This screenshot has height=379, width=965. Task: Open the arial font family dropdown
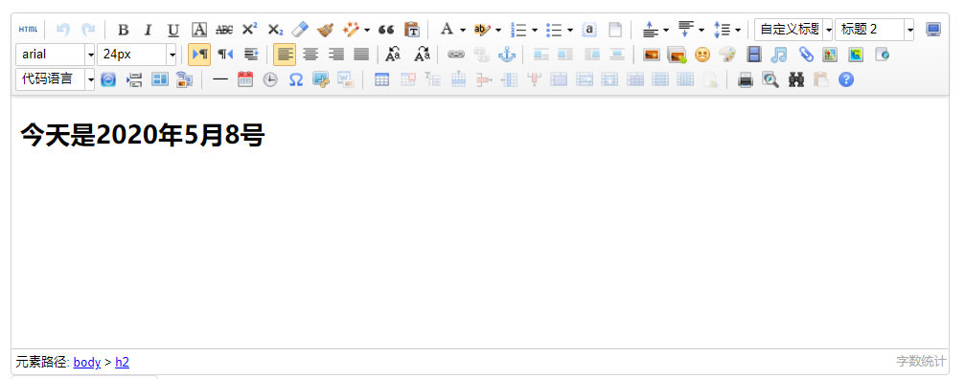pos(56,54)
